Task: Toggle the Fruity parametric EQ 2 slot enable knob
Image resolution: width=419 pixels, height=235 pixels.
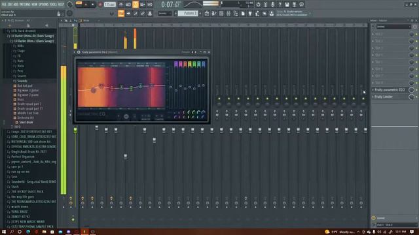Action: [x=411, y=90]
